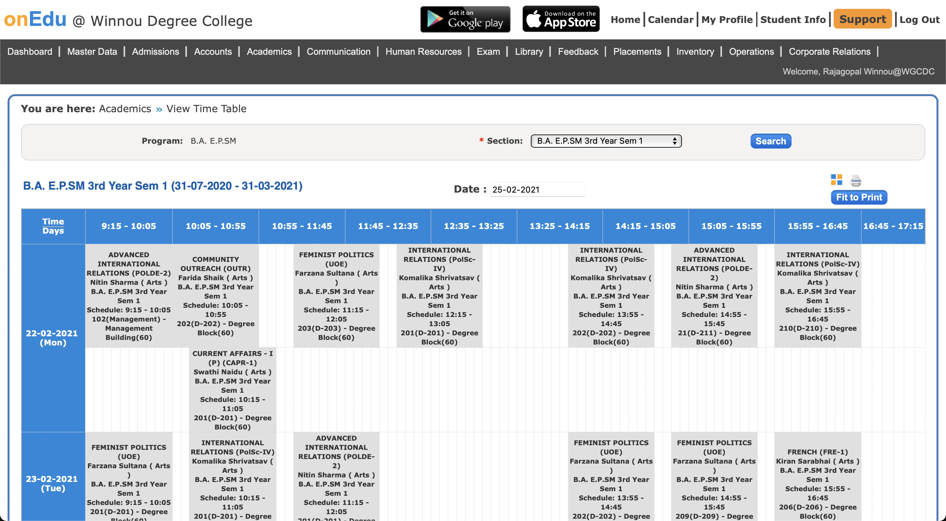Image resolution: width=946 pixels, height=521 pixels.
Task: Click the onEdu logo
Action: tap(35, 19)
